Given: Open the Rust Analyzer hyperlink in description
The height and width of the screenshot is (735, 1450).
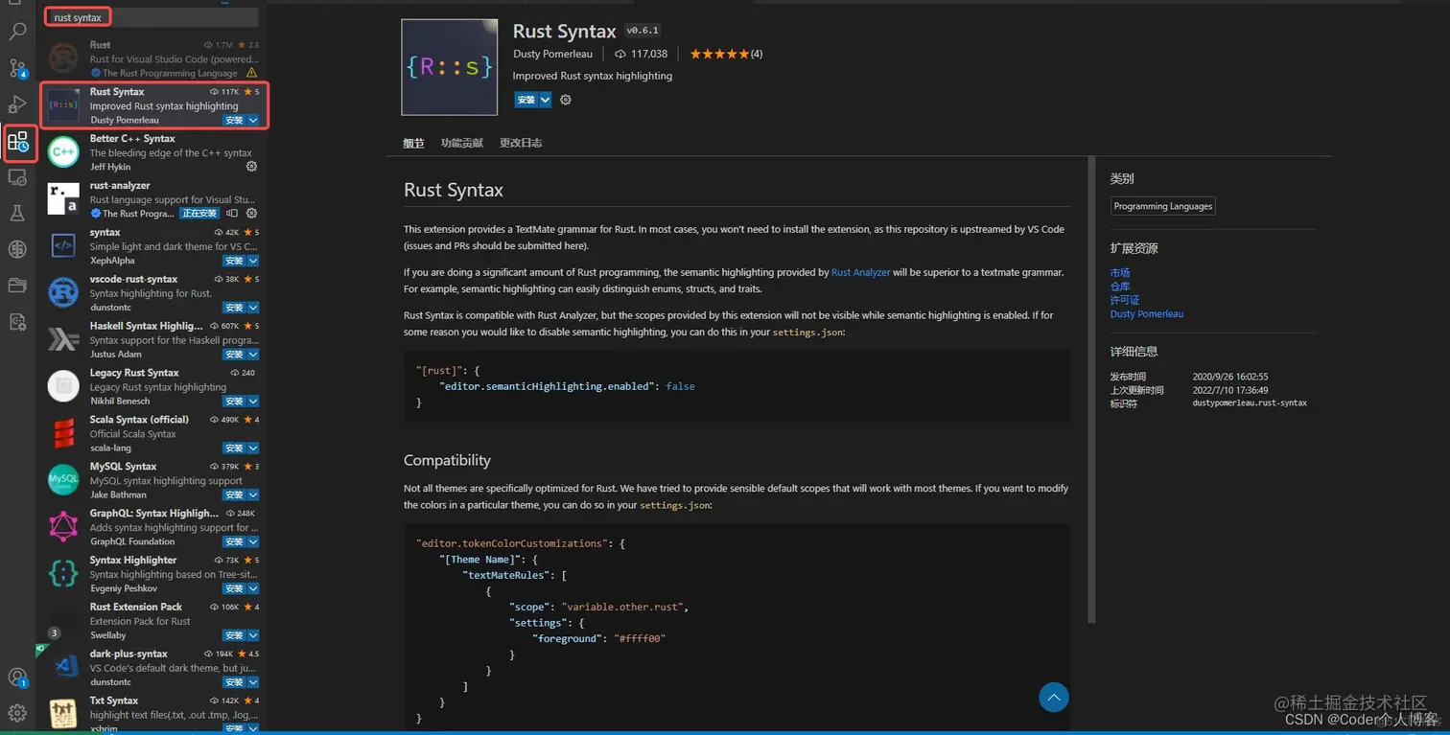Looking at the screenshot, I should [861, 272].
